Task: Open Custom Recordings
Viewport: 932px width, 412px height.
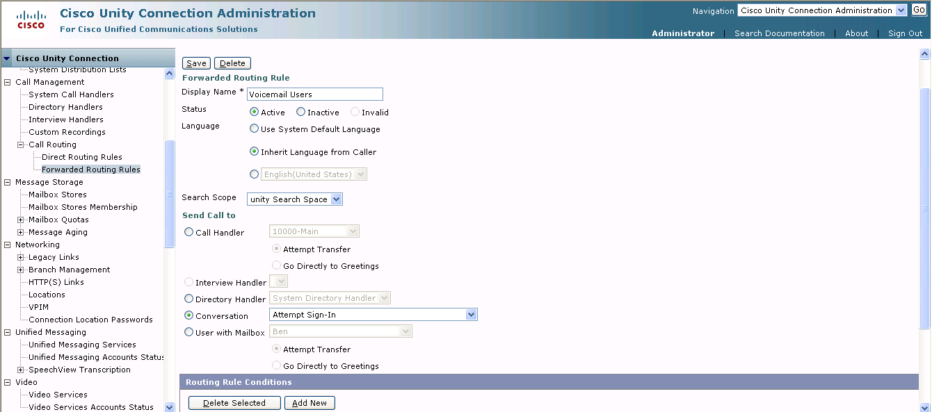Action: (x=67, y=132)
